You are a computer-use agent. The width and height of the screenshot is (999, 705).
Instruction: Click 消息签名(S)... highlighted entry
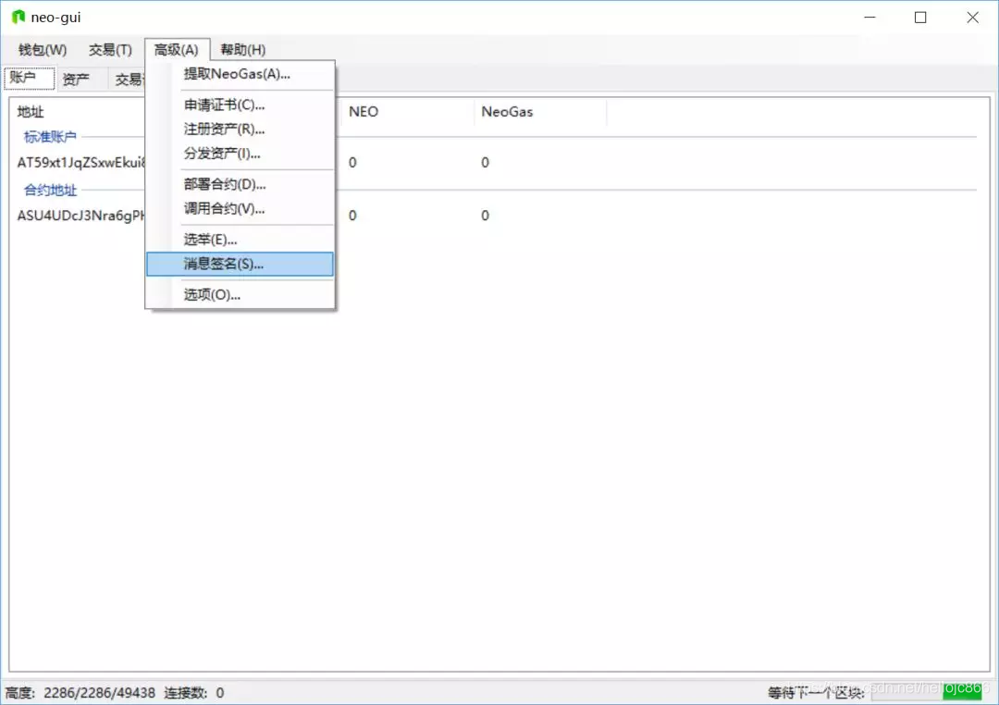click(x=240, y=264)
